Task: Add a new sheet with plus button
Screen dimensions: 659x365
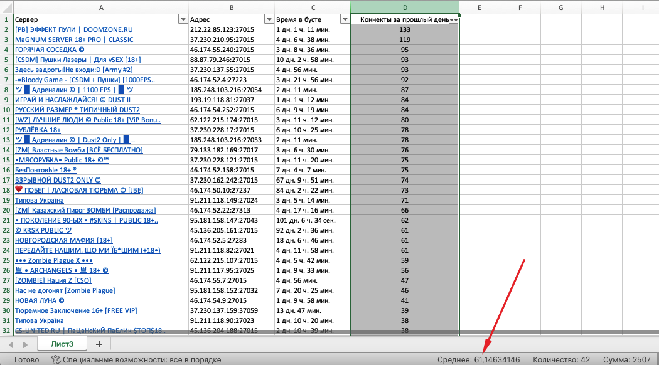Action: tap(99, 344)
